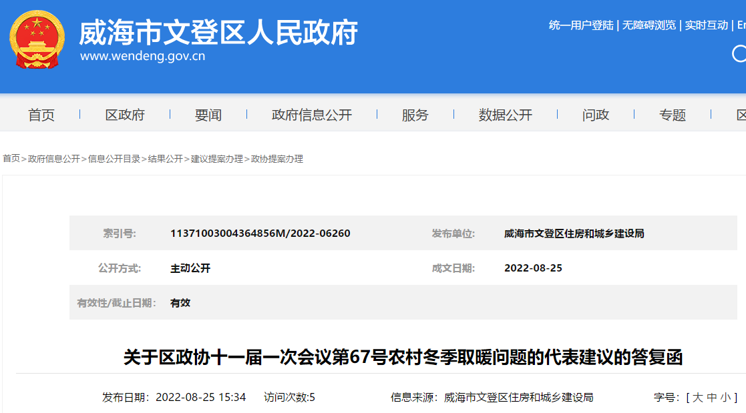
Task: Expand the 服务 services dropdown
Action: (415, 114)
